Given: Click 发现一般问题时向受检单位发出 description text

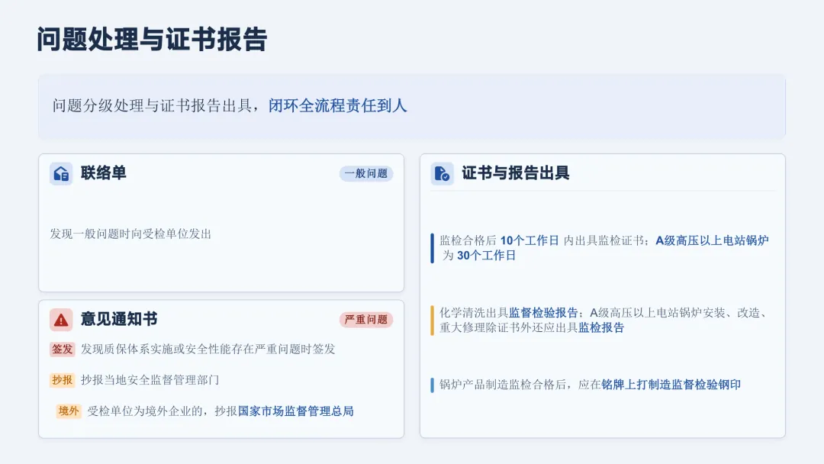Looking at the screenshot, I should click(x=130, y=234).
